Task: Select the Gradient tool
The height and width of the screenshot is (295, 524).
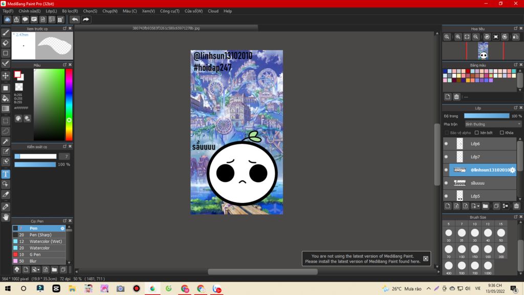Action: point(6,109)
